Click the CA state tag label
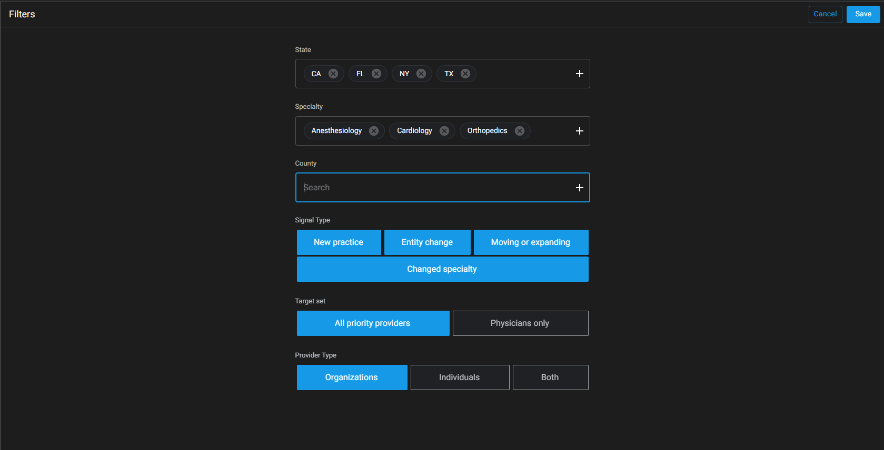The height and width of the screenshot is (450, 884). tap(316, 74)
